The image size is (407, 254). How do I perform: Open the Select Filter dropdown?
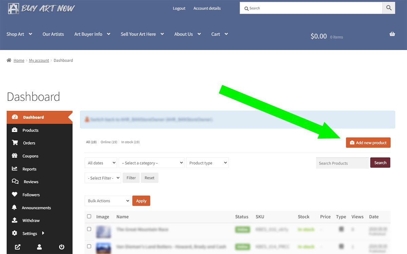(x=103, y=178)
